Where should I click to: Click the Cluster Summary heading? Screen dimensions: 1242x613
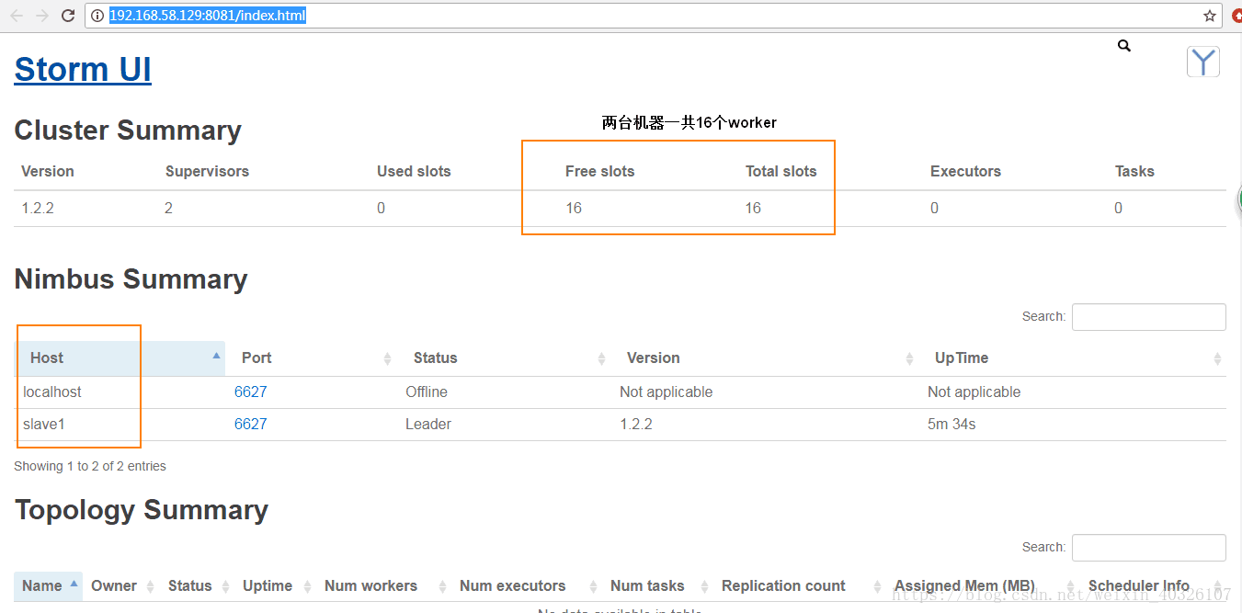tap(128, 131)
